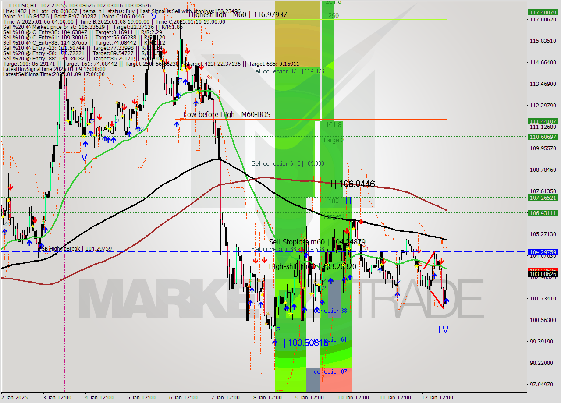Click the 'Target2' label
The image size is (561, 403).
pos(334,140)
